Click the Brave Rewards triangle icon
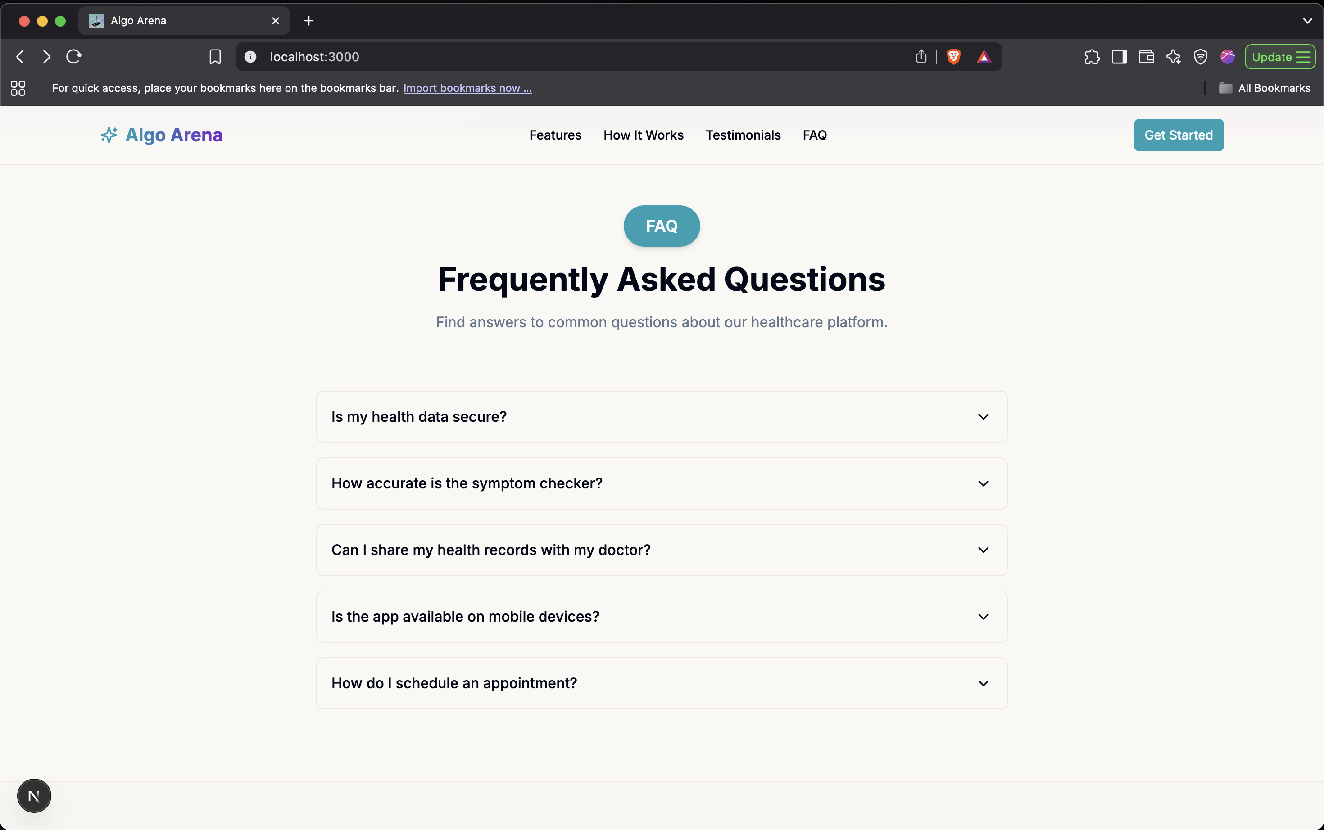Image resolution: width=1324 pixels, height=830 pixels. pyautogui.click(x=984, y=57)
